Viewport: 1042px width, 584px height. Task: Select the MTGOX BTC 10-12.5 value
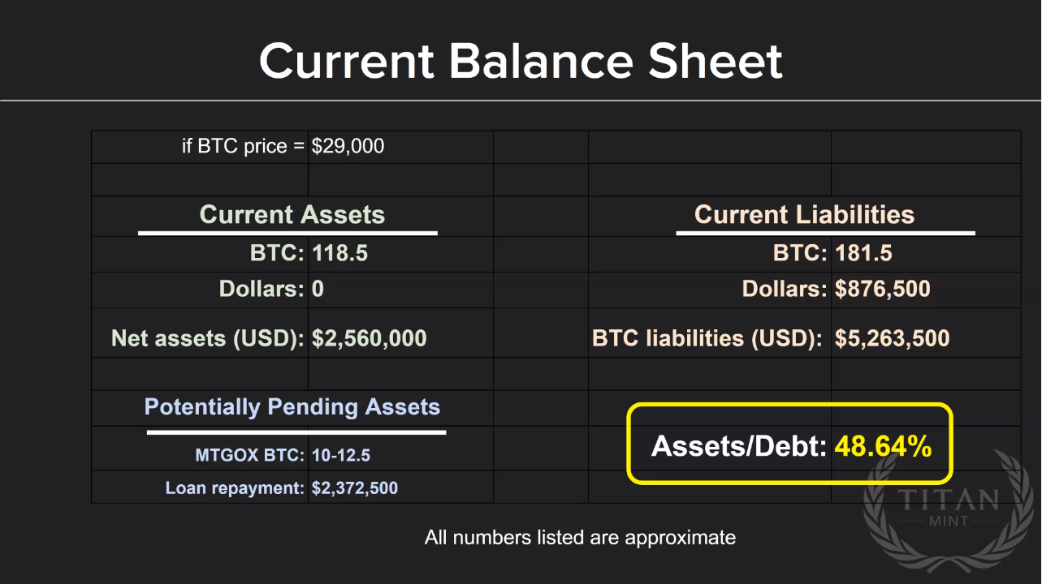click(x=341, y=455)
